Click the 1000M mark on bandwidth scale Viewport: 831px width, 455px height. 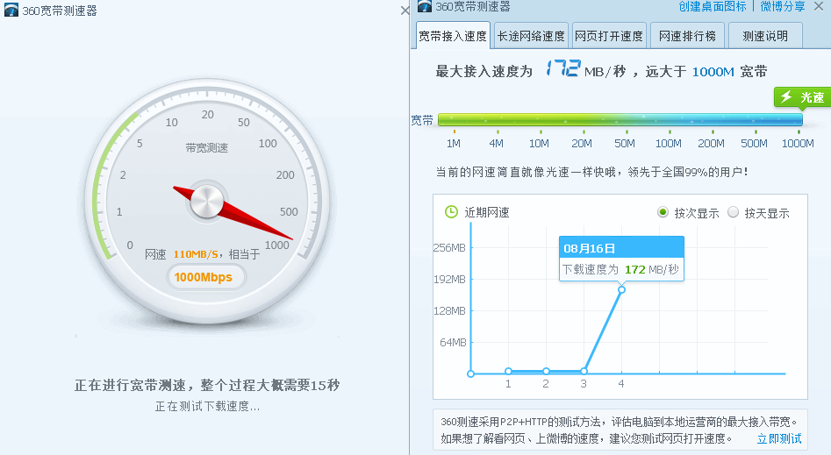tap(798, 144)
